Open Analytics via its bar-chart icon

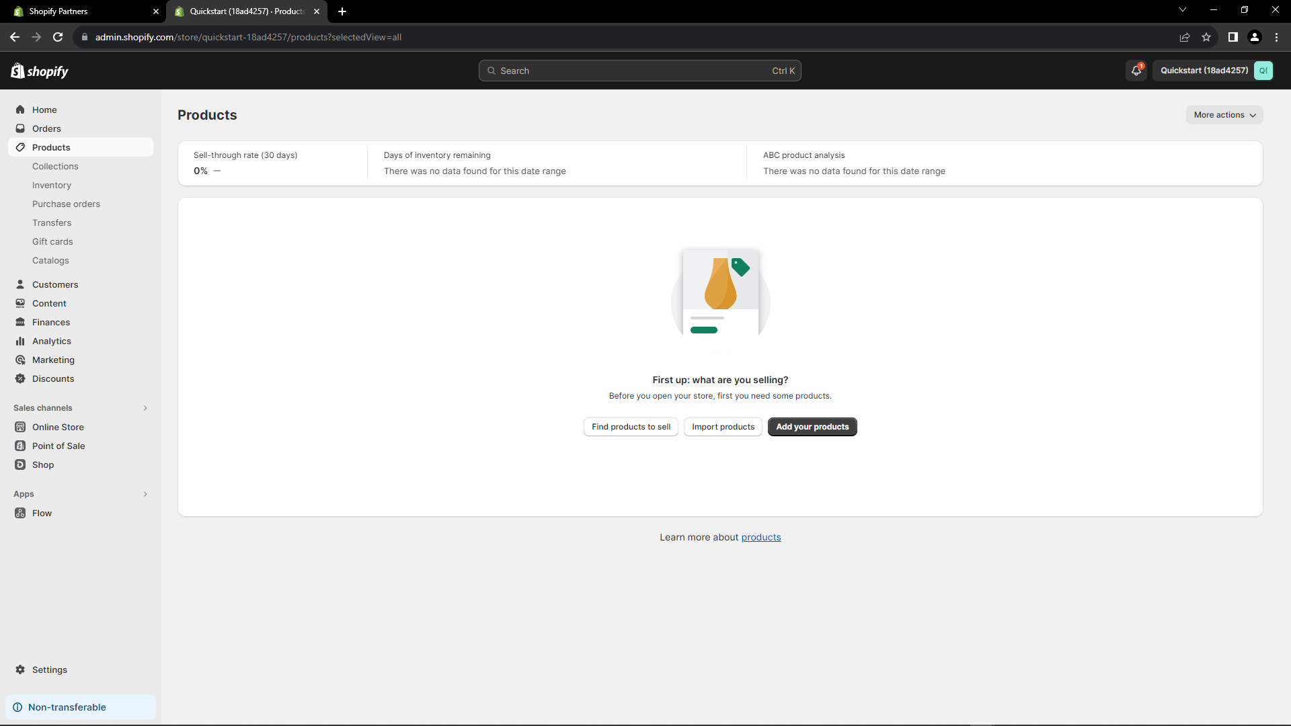click(21, 341)
